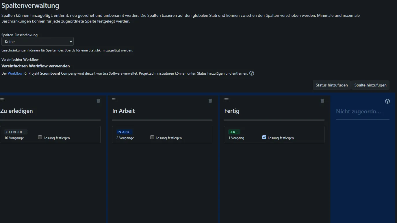Viewport: 397px width, 223px height.
Task: Grab the drag handle of Zu erledigen column
Action: tap(3, 100)
